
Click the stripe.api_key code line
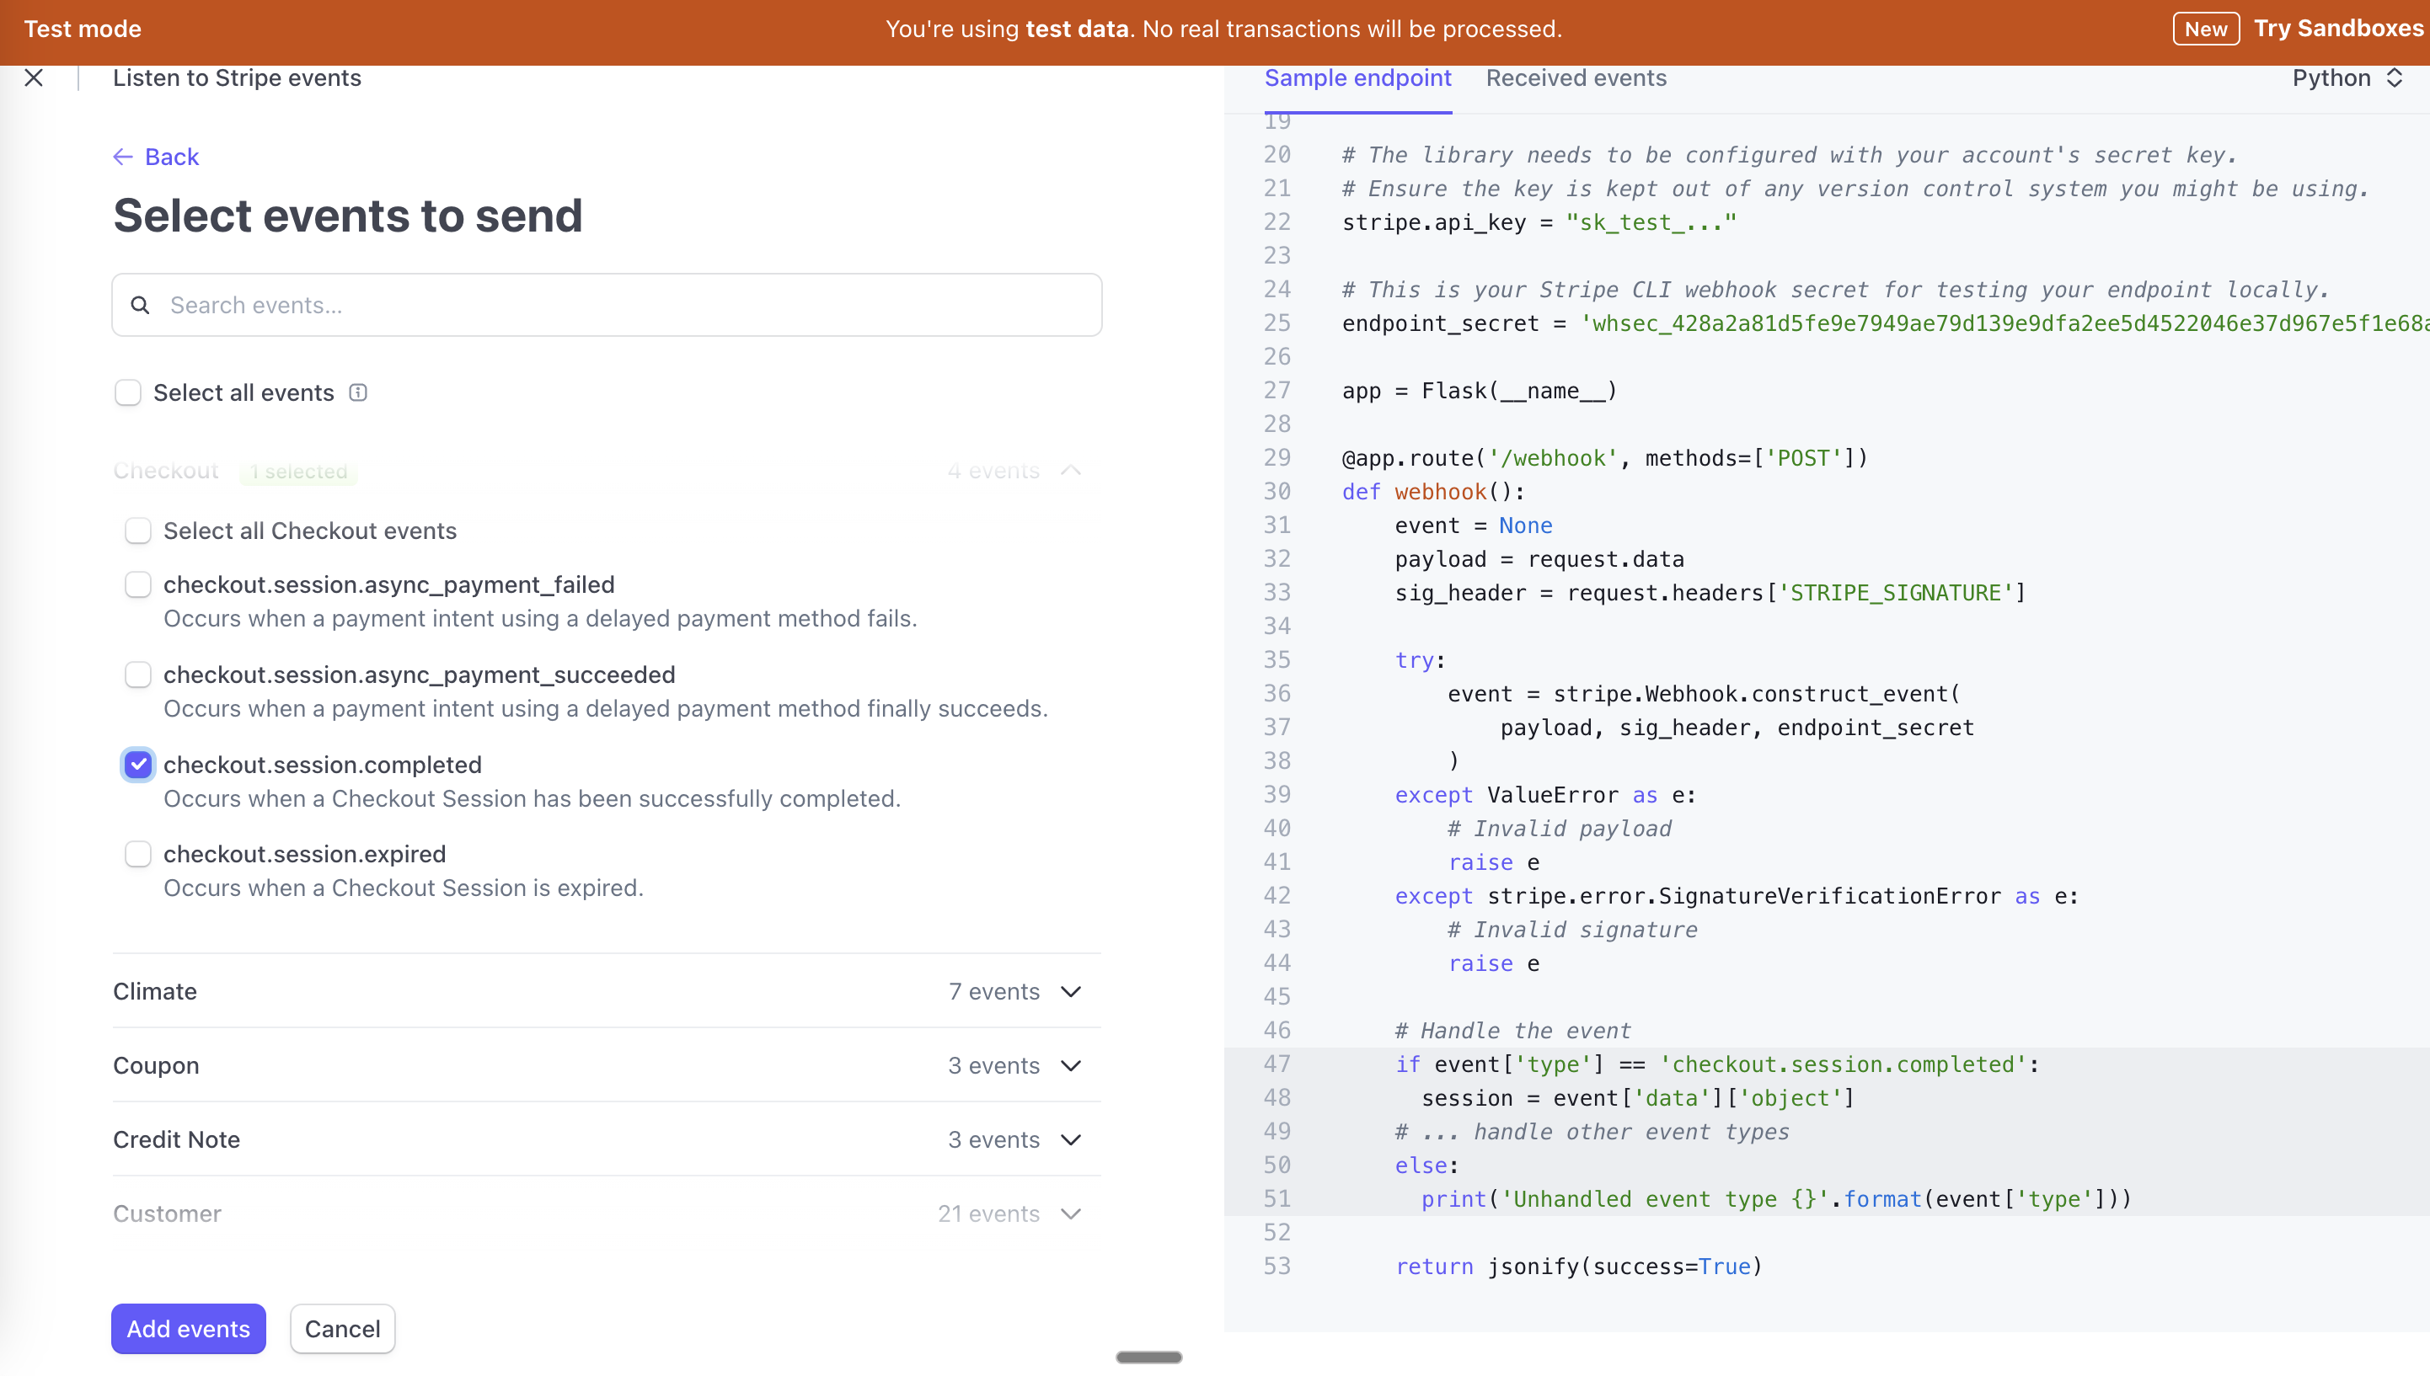pyautogui.click(x=1539, y=222)
